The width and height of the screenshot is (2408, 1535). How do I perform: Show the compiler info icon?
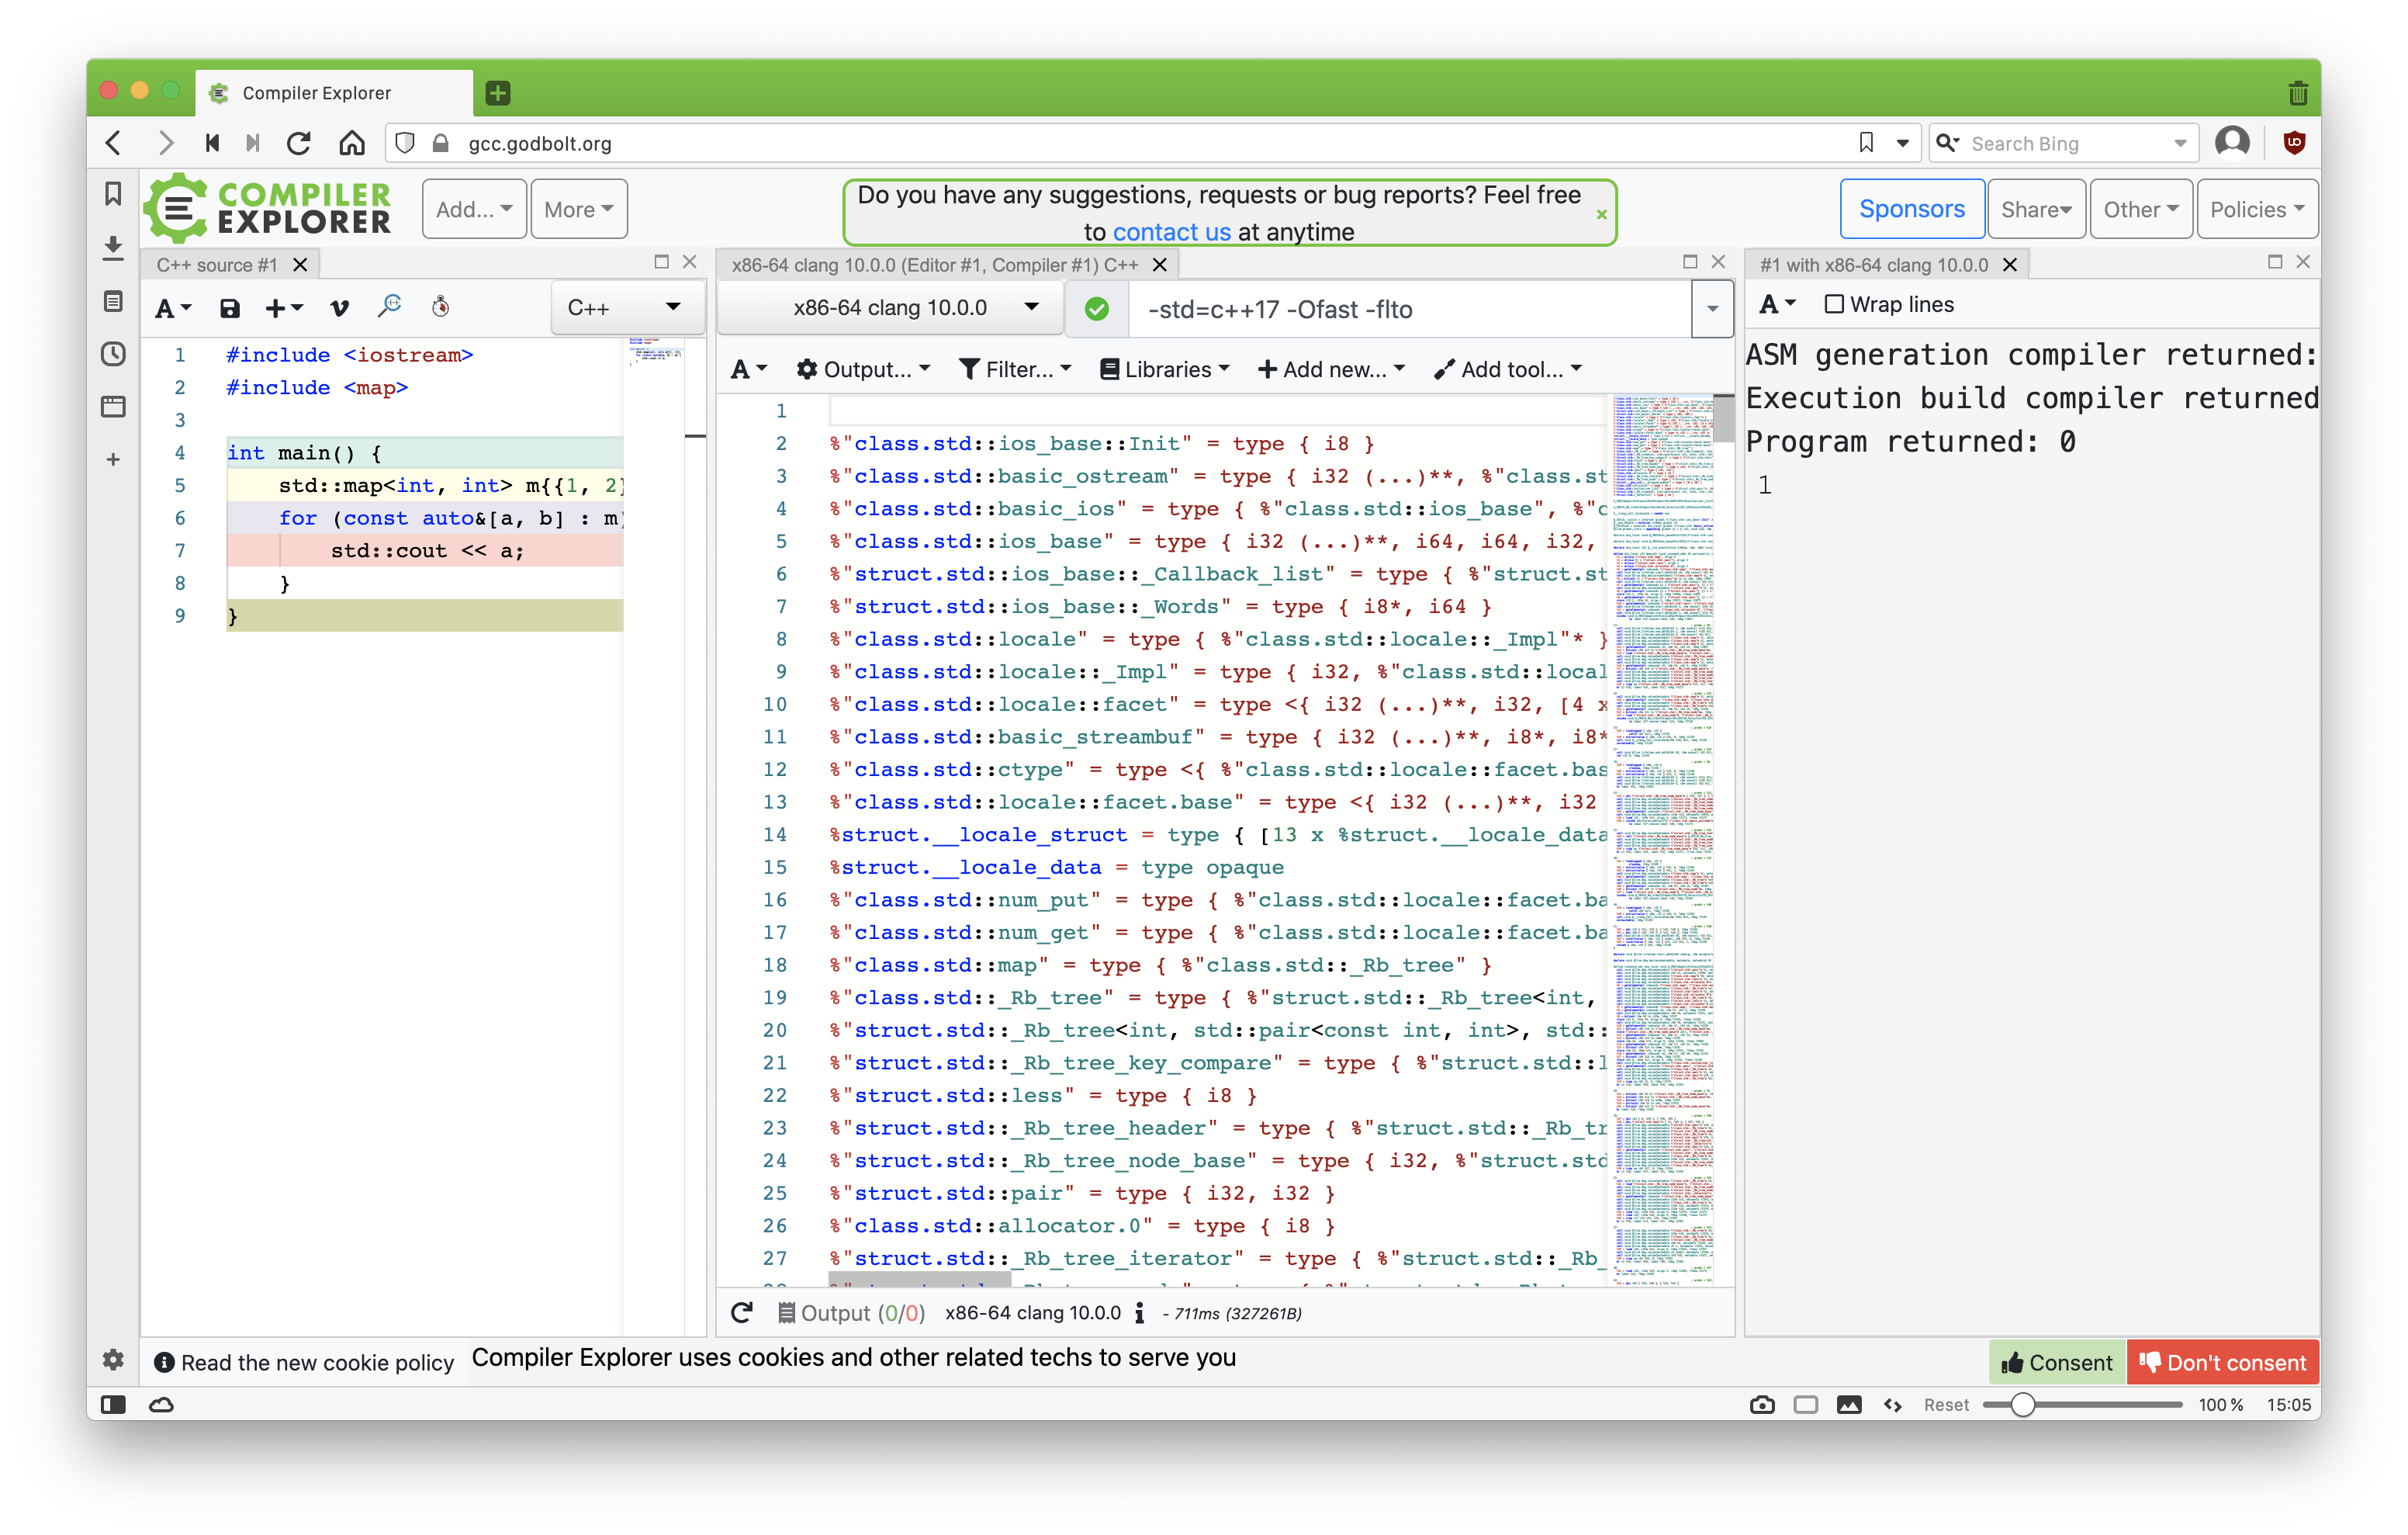tap(1139, 1313)
